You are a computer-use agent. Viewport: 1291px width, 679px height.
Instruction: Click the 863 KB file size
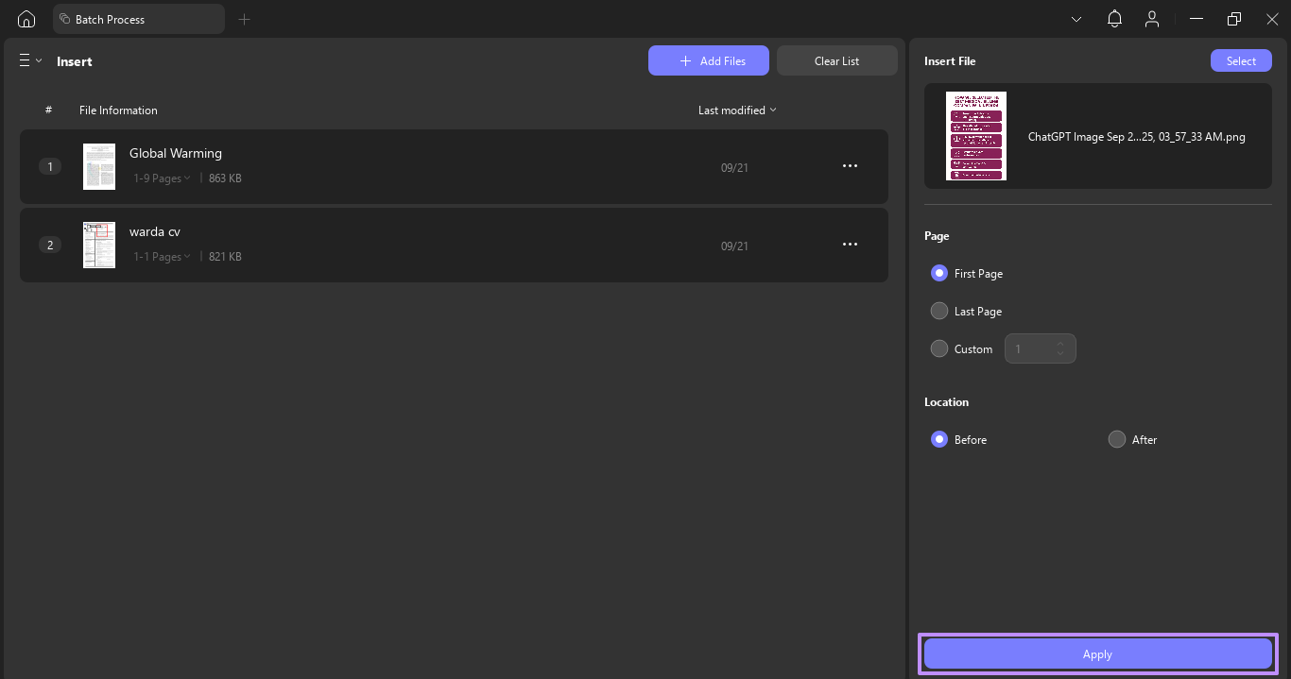click(x=225, y=178)
